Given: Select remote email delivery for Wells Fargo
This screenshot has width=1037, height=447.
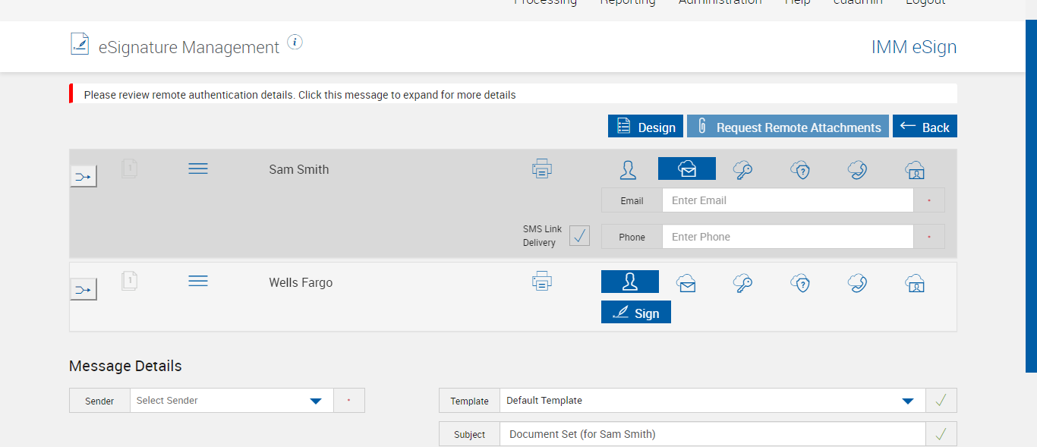Looking at the screenshot, I should pos(686,284).
